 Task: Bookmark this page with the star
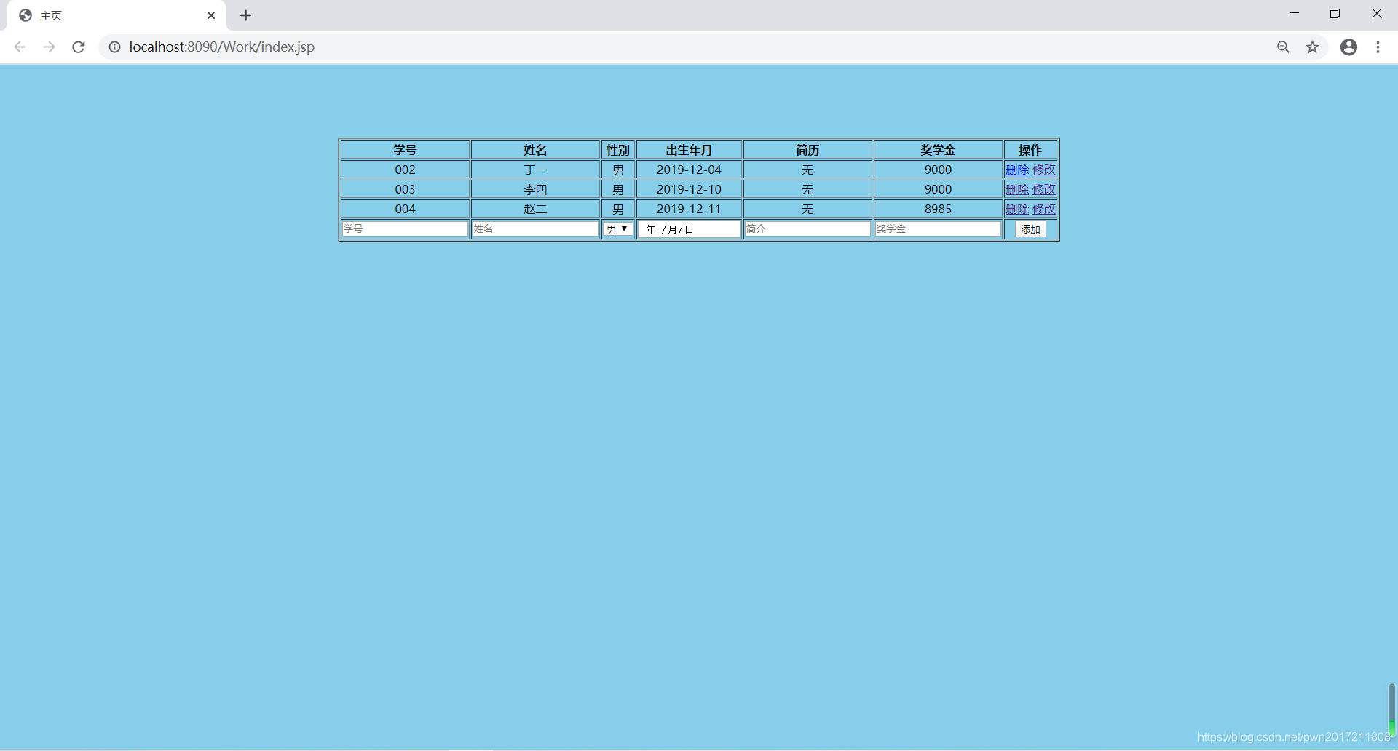1312,47
